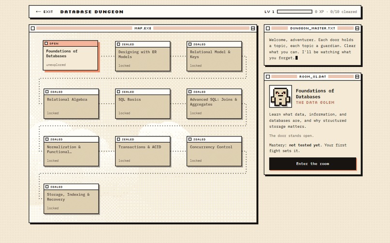390x243 pixels.
Task: Collapse the DUNGEON_MASTER.TXT window
Action: click(x=357, y=28)
